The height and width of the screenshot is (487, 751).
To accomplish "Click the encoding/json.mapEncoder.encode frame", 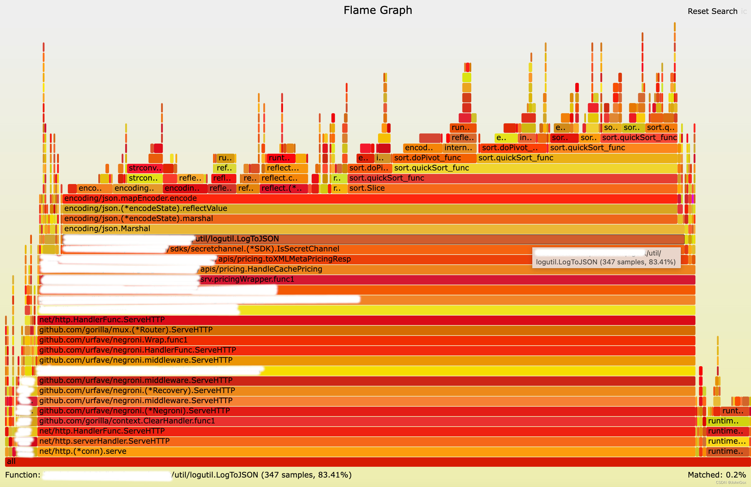I will click(x=370, y=198).
